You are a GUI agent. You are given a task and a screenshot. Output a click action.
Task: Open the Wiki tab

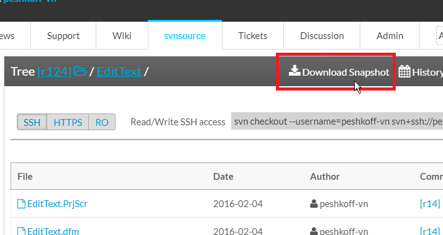click(122, 36)
